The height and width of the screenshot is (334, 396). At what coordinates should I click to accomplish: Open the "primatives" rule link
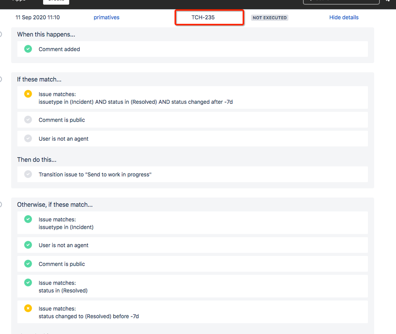pos(106,17)
